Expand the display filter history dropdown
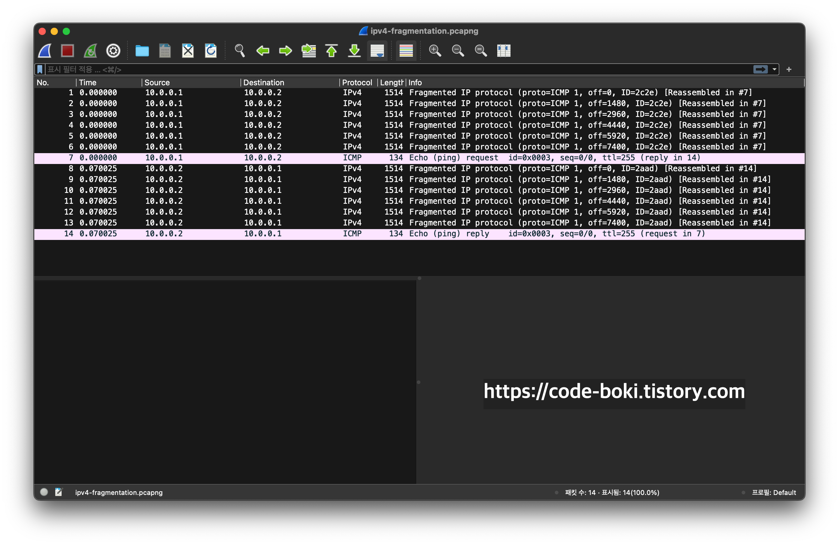The height and width of the screenshot is (545, 839). pos(774,69)
